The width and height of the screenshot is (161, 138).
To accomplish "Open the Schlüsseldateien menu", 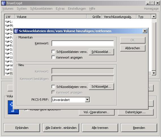I will point(41,9).
